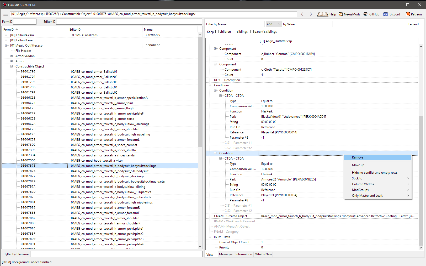Open the ModGroups submenu
Screen dimensions: 426x266
point(377,190)
